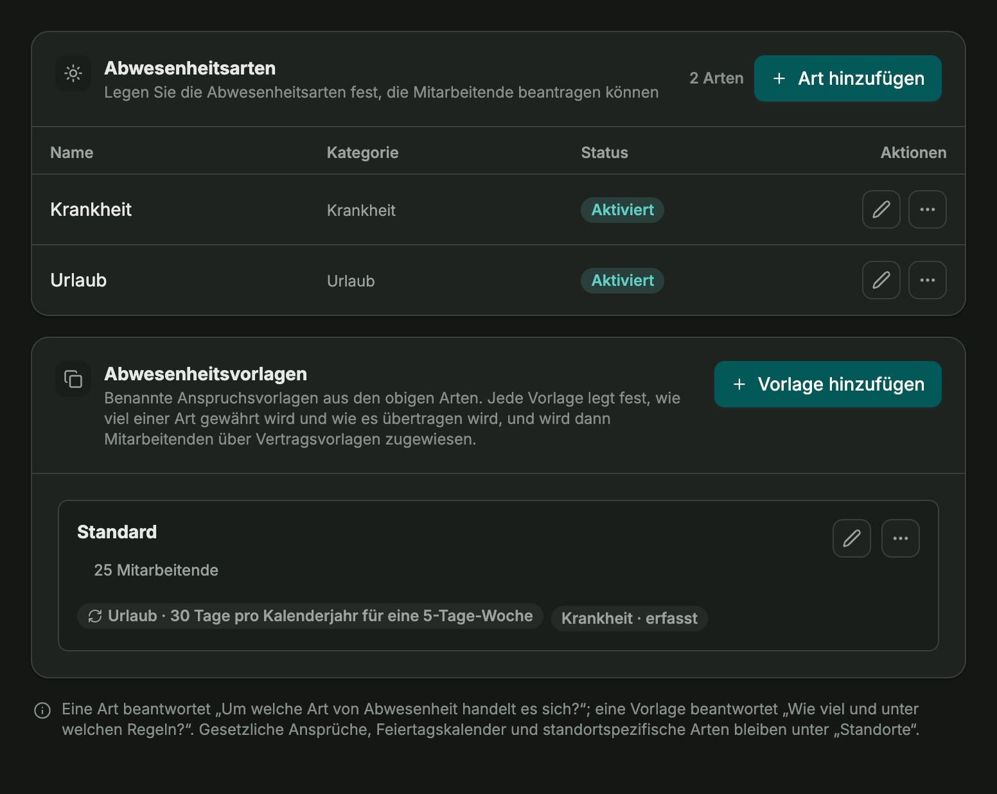Viewport: 997px width, 794px height.
Task: Open more options for Standard template
Action: 900,538
